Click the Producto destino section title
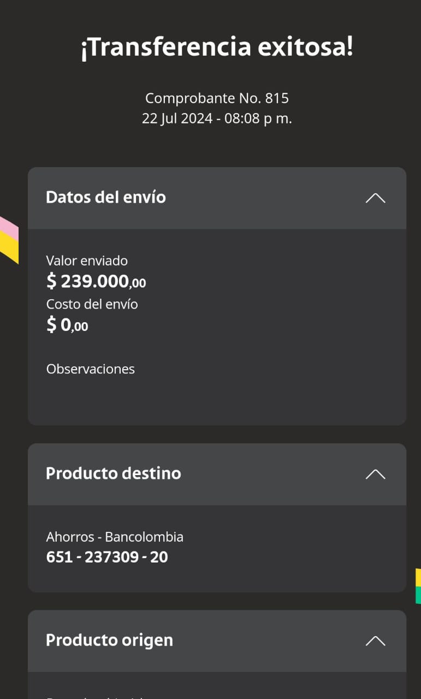The height and width of the screenshot is (699, 421). (114, 473)
